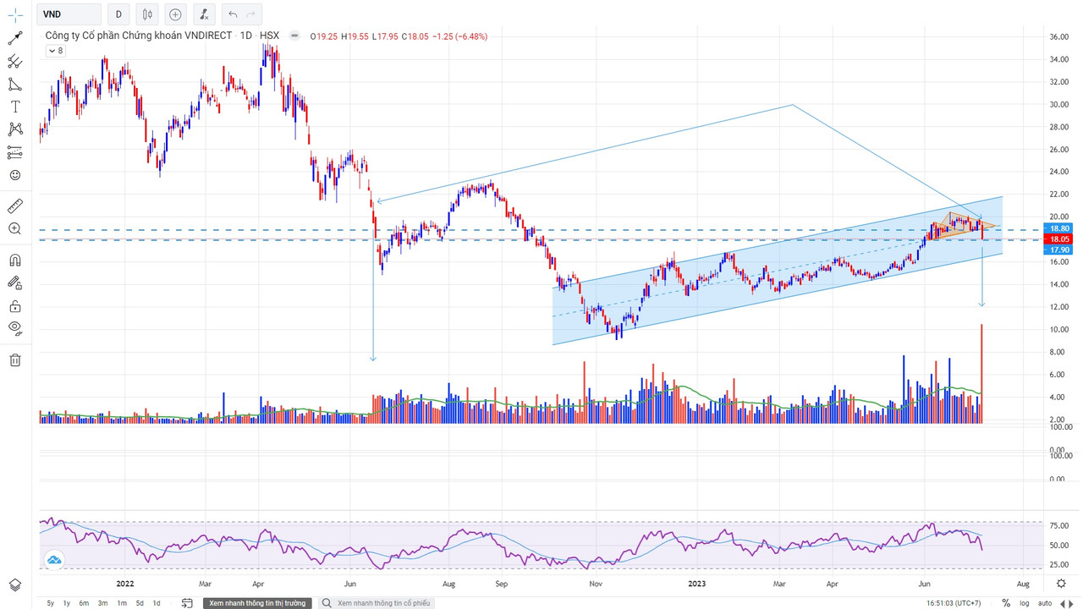Screen dimensions: 1083x609
Task: Click the trash remove drawings icon
Action: coord(15,359)
